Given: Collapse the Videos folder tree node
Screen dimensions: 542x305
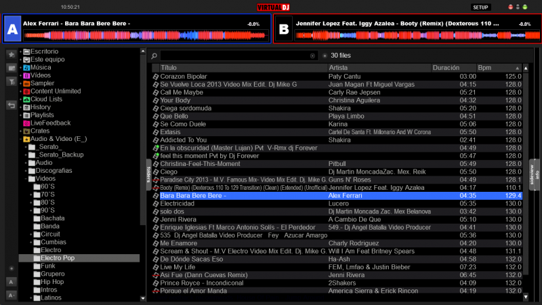Looking at the screenshot, I should click(26, 179).
